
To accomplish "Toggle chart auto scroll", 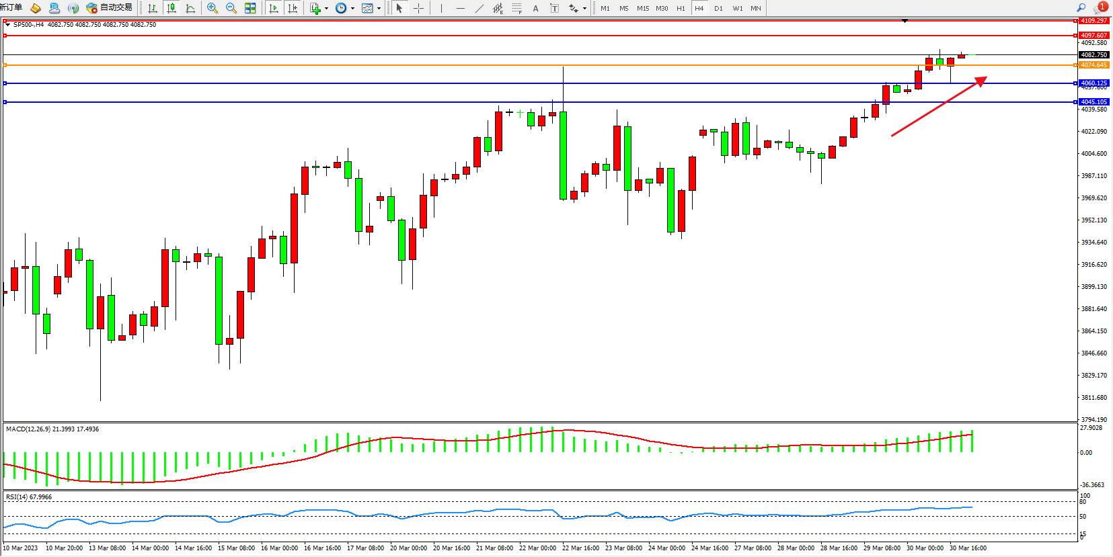I will pos(274,8).
